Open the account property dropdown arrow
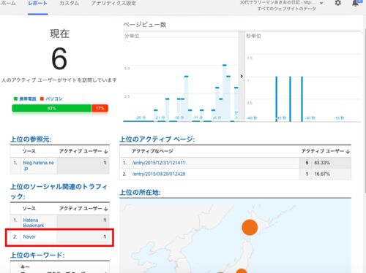 click(321, 3)
